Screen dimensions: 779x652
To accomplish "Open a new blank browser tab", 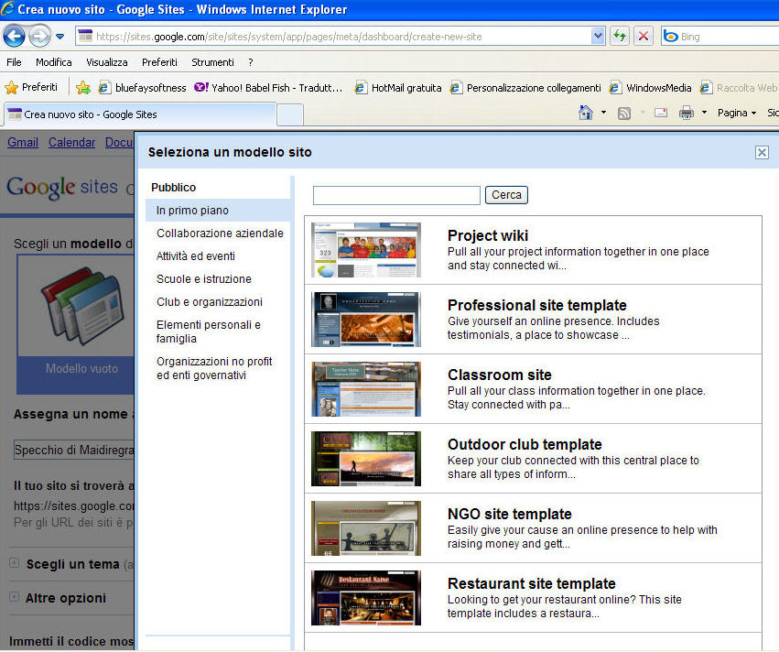I will point(290,114).
